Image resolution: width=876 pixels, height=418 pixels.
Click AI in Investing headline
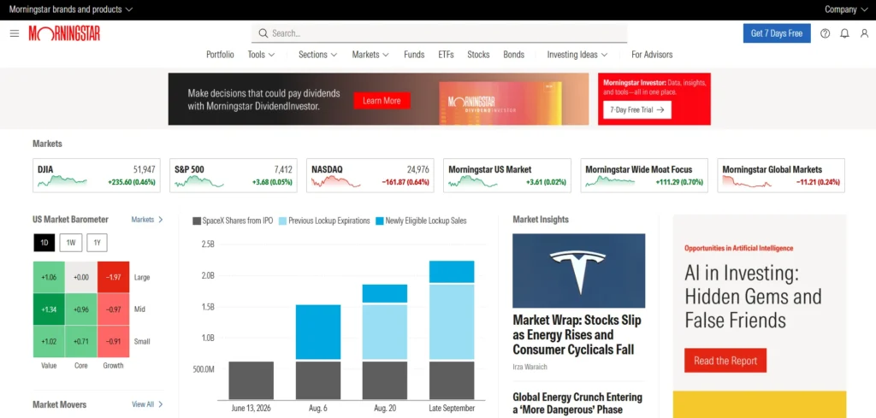[753, 297]
